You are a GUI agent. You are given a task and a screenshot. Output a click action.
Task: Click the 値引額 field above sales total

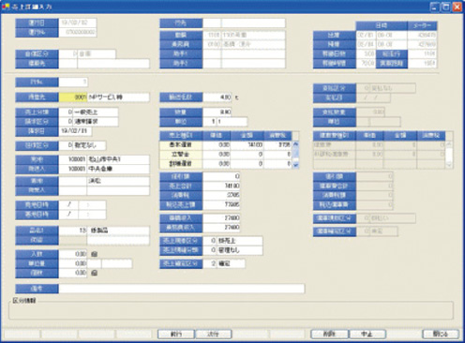click(x=221, y=176)
